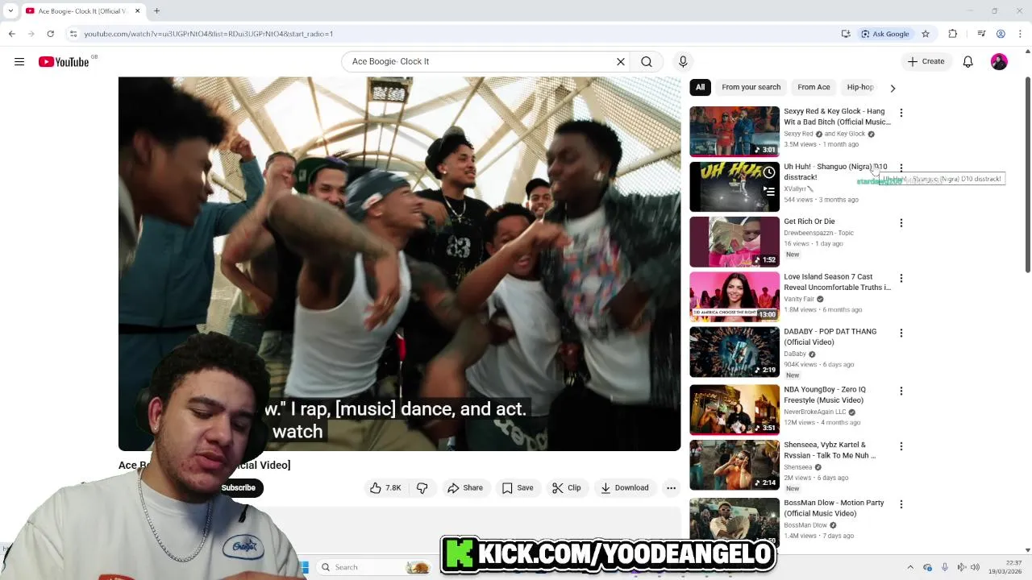Open the tab search dropdown arrow
Viewport: 1032px width, 580px height.
pyautogui.click(x=10, y=10)
